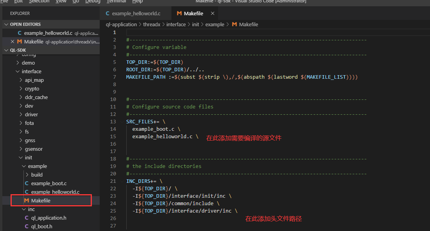The height and width of the screenshot is (231, 430).
Task: Click the M icon of Makefile in the file tree
Action: (27, 200)
